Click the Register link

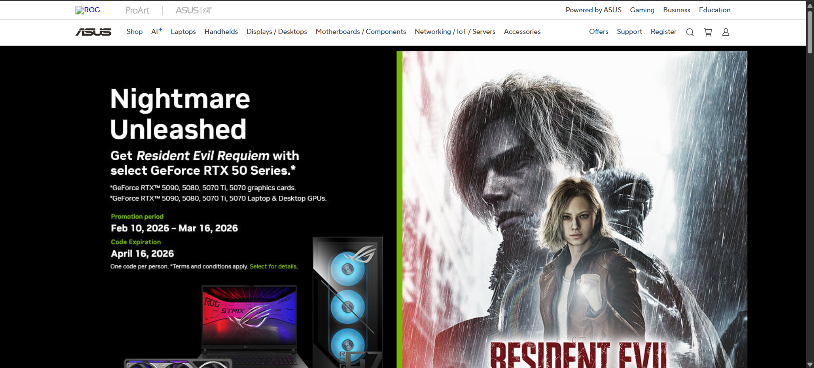coord(663,32)
